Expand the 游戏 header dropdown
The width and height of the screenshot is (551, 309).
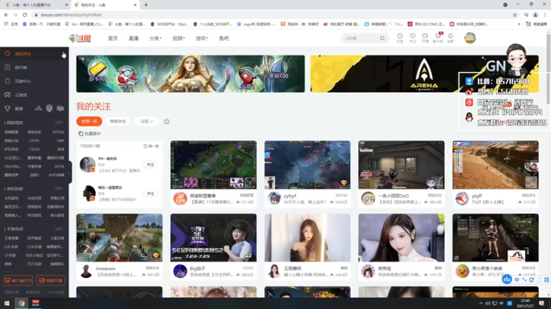tap(202, 38)
